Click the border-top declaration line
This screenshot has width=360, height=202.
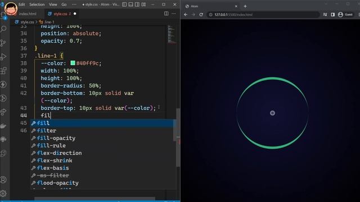[x=98, y=108]
